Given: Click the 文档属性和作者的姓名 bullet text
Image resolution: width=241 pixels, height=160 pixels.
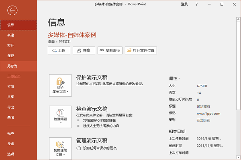Looking at the screenshot, I should point(99,120).
